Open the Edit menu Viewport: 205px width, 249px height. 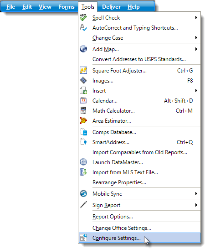coord(27,7)
